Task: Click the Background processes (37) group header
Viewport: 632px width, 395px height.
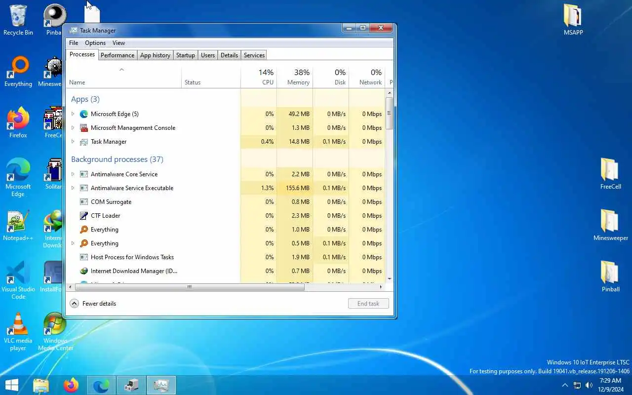Action: pyautogui.click(x=117, y=159)
